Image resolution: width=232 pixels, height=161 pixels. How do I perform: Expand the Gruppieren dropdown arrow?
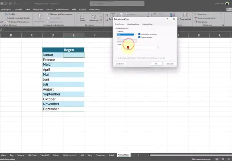pos(208,14)
